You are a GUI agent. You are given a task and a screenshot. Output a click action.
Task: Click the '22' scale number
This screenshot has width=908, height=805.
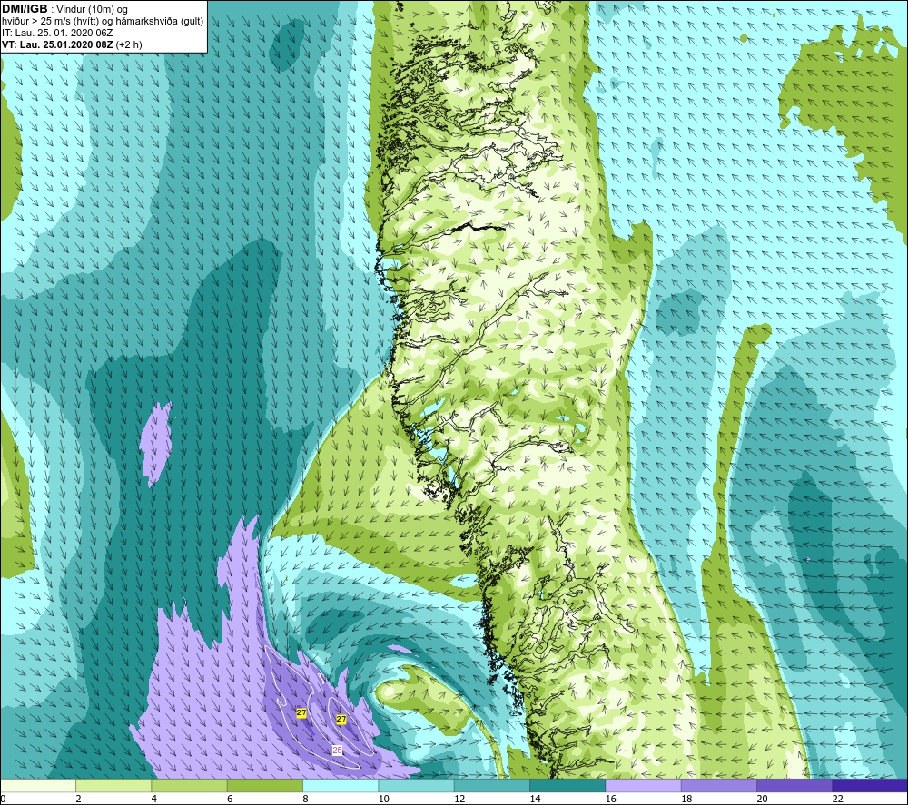[838, 799]
